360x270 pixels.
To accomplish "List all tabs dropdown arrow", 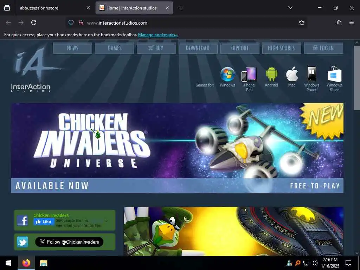I will tap(290, 8).
